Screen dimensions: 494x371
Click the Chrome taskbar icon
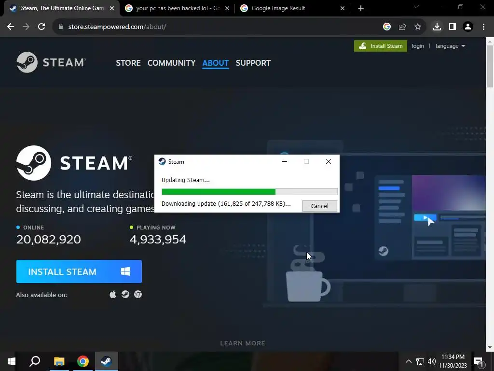[x=83, y=361]
